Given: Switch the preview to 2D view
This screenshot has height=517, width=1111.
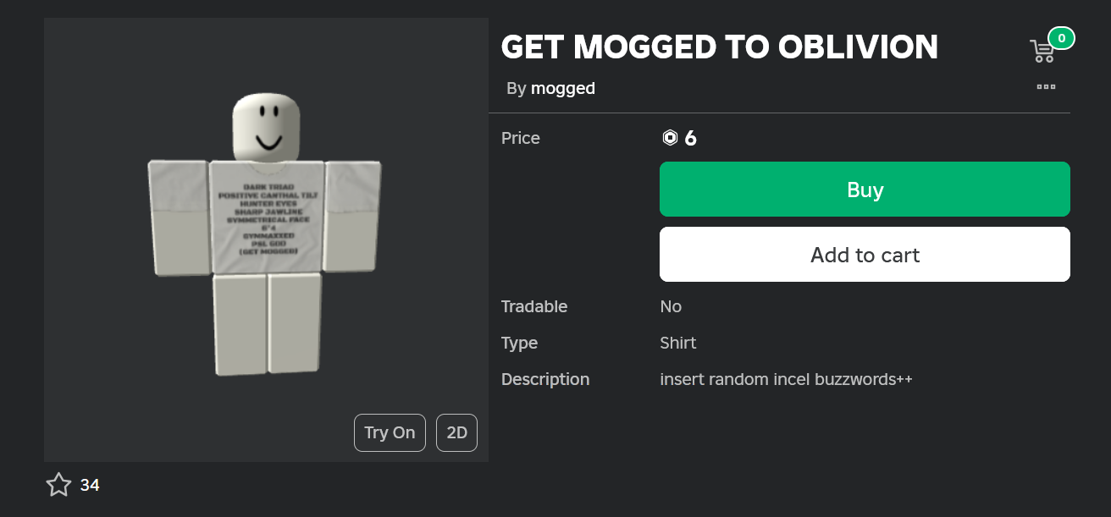Looking at the screenshot, I should pos(456,432).
